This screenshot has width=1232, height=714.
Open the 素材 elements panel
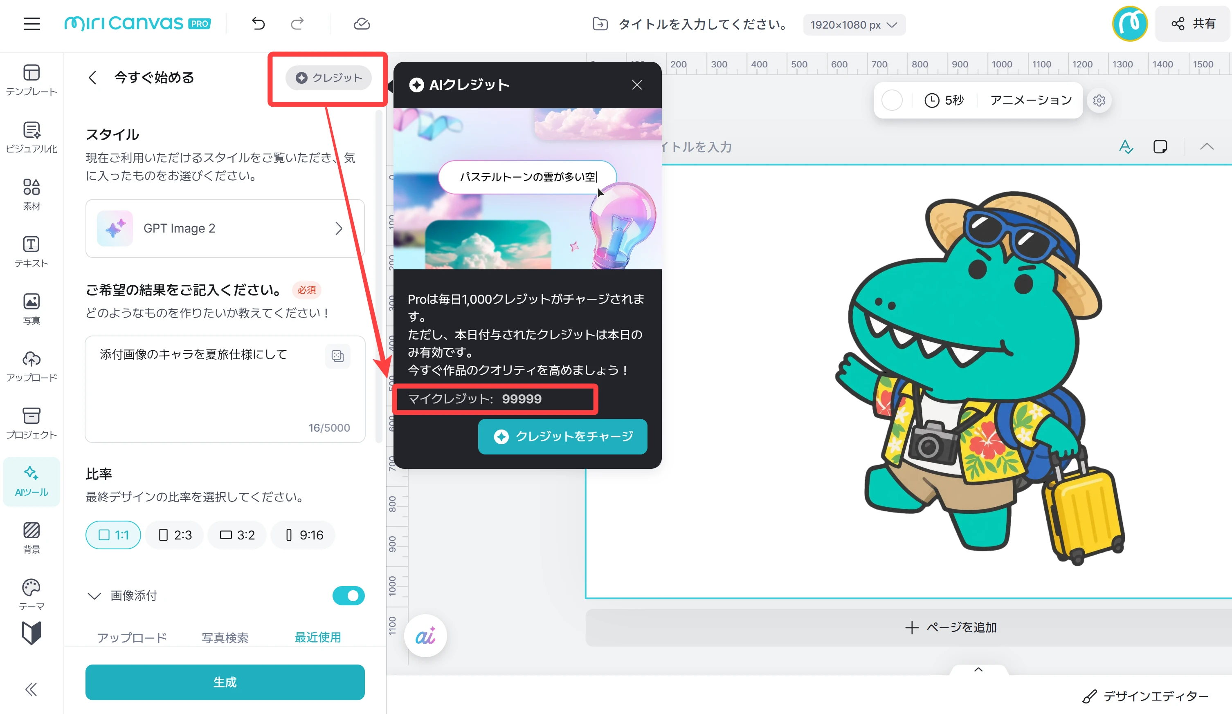pyautogui.click(x=32, y=195)
